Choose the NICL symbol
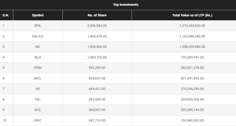 [38, 78]
